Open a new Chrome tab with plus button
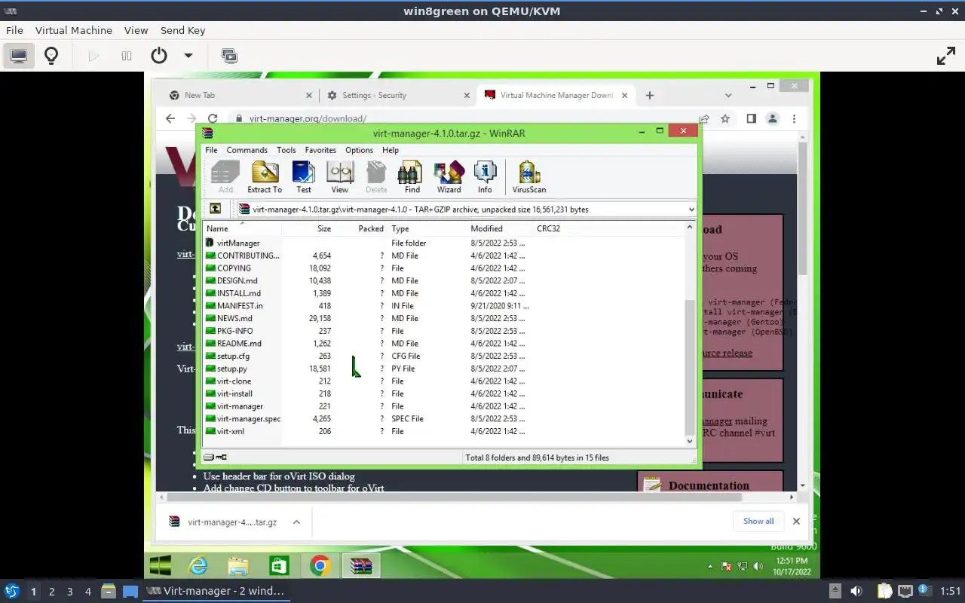 [x=650, y=95]
